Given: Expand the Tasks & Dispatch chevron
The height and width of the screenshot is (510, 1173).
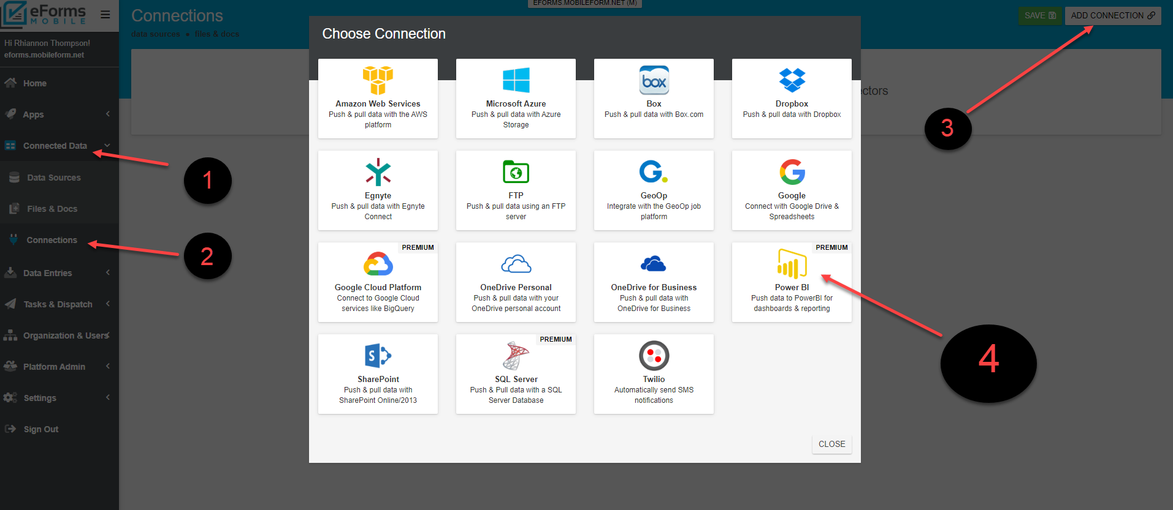Looking at the screenshot, I should click(x=108, y=304).
